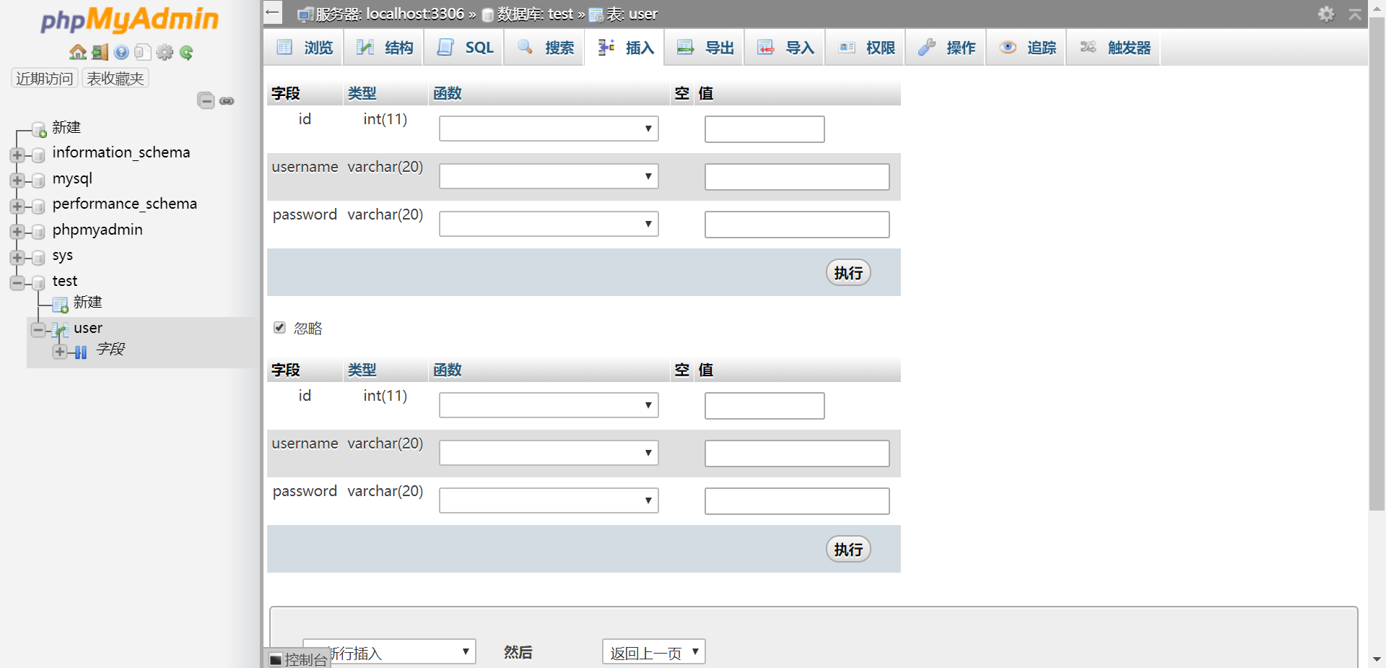Click the first username value input field
This screenshot has height=668, width=1386.
click(x=797, y=177)
